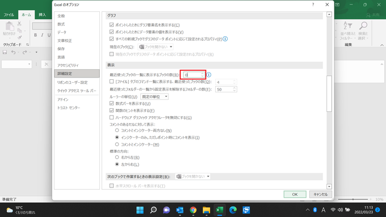Open the File tab in Excel

tap(9, 15)
